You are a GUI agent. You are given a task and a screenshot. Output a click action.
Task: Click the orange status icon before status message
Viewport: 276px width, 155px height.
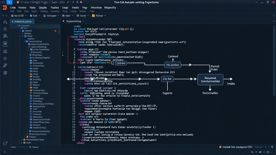220,147
